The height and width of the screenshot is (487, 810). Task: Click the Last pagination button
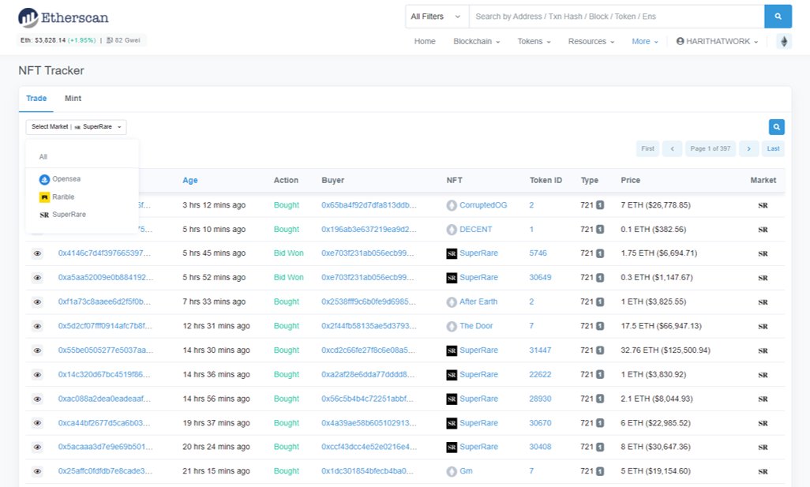[772, 148]
